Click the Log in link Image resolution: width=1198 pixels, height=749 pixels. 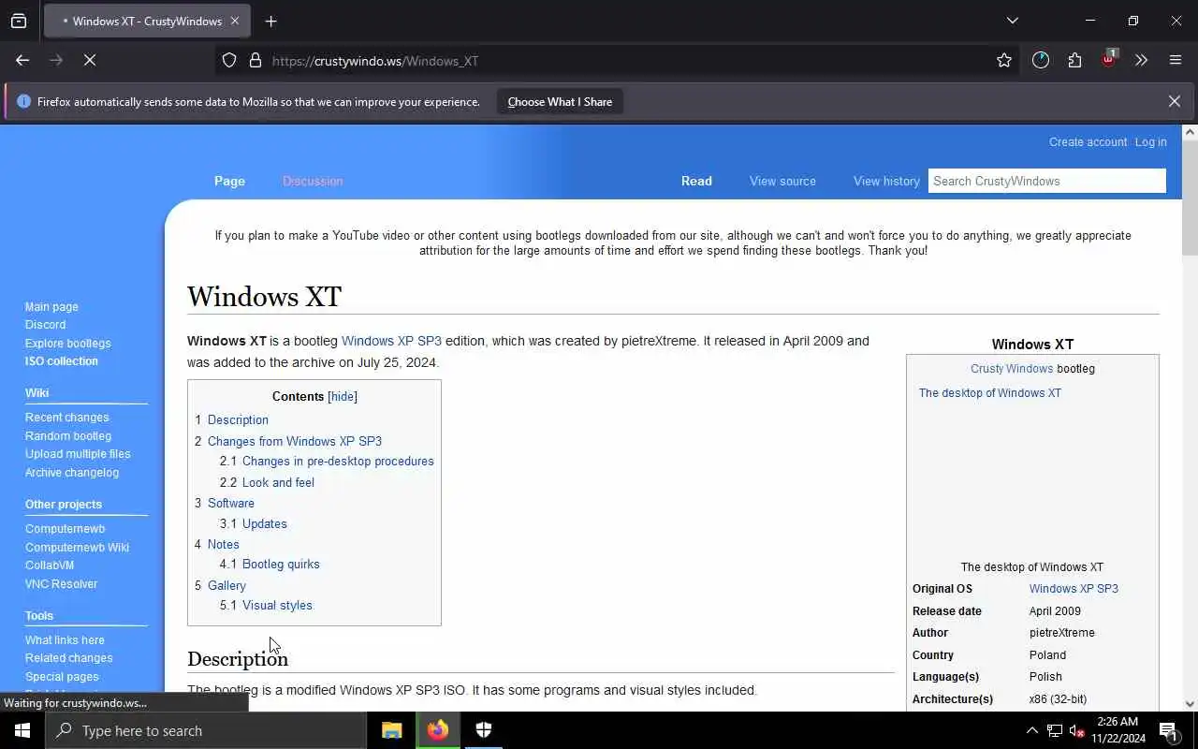click(1150, 142)
